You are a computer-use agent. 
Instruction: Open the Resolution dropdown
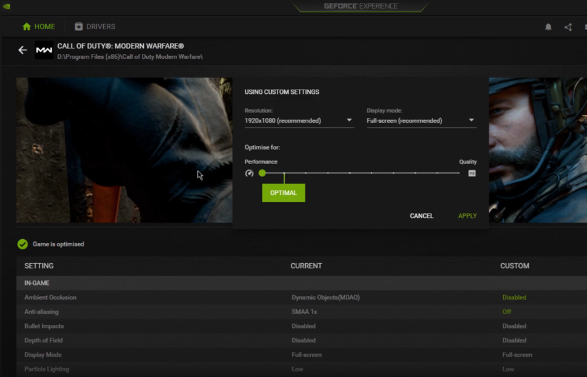click(x=299, y=121)
